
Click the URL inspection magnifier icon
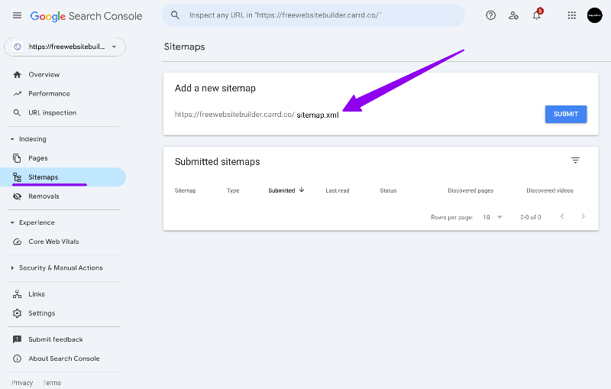pos(17,112)
